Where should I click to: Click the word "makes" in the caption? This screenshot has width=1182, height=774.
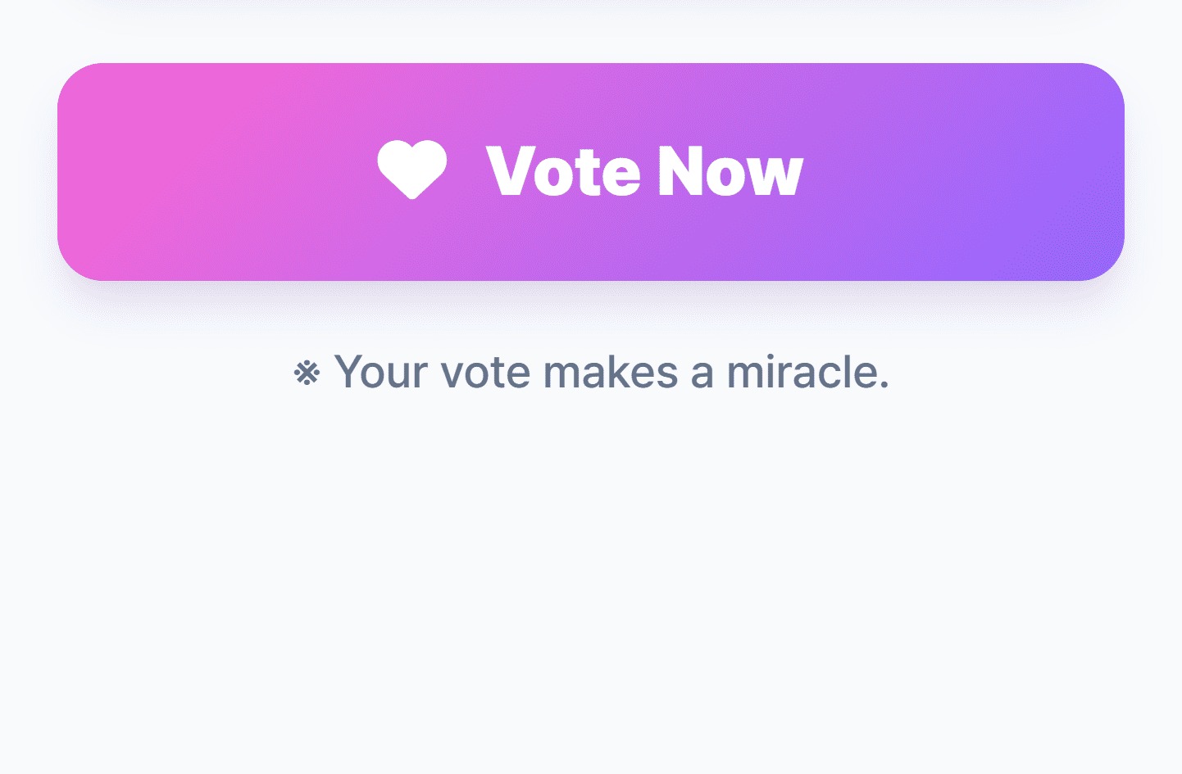coord(610,372)
